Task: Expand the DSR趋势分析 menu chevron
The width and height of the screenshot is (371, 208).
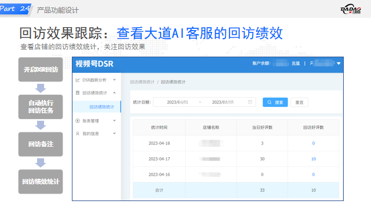Action: (x=115, y=80)
